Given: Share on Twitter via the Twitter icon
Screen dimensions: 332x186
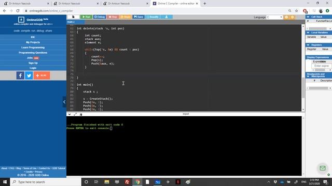Looking at the screenshot, I should 29,75.
